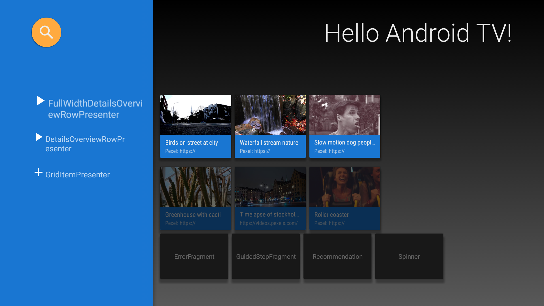Image resolution: width=544 pixels, height=306 pixels.
Task: Select the DetailsOverviewRowPresenter row header
Action: tap(85, 144)
